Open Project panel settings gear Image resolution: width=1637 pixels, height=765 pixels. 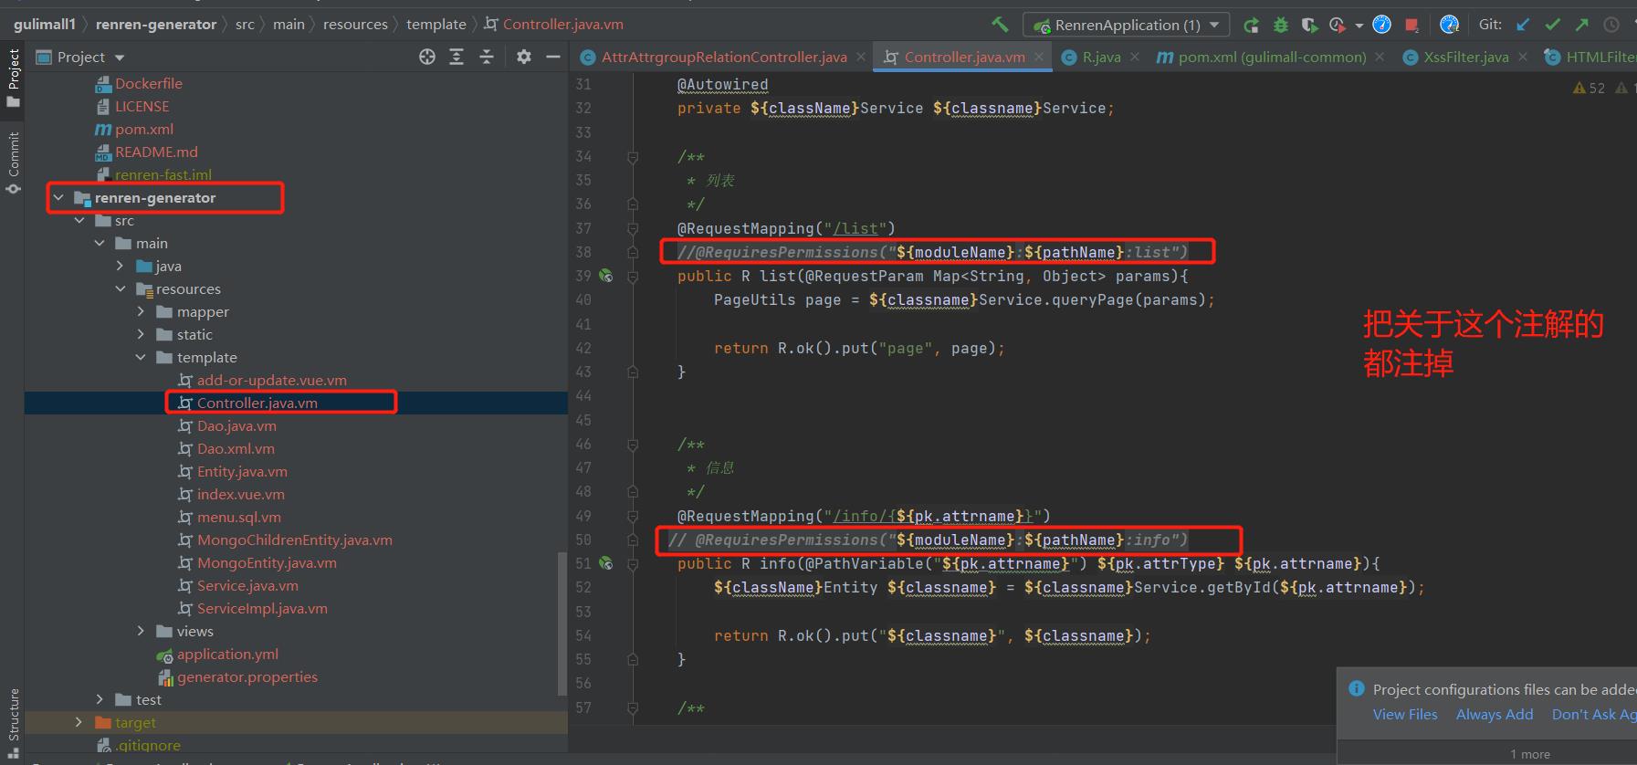pos(523,57)
